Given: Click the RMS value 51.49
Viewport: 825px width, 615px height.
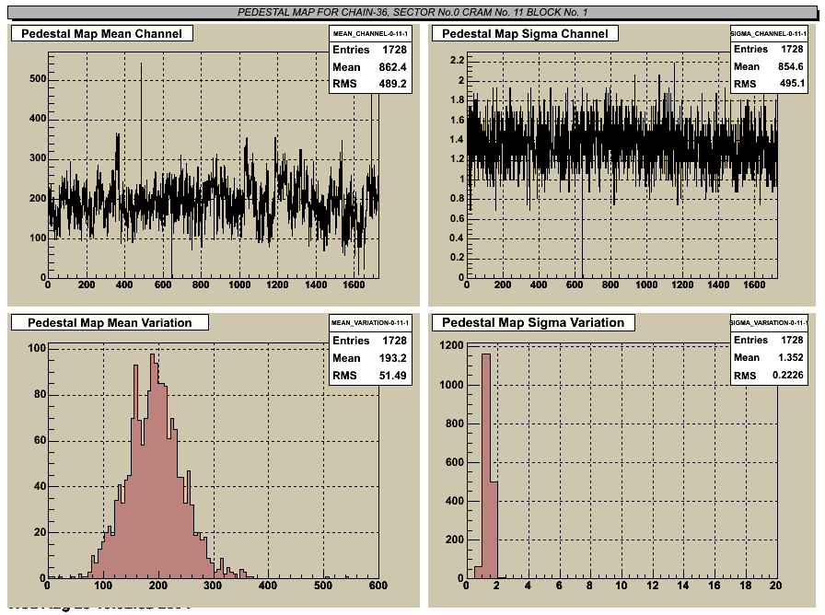Looking at the screenshot, I should 392,375.
